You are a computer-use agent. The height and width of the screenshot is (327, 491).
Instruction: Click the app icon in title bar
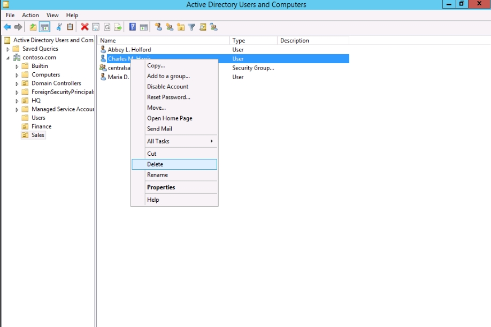(x=6, y=4)
